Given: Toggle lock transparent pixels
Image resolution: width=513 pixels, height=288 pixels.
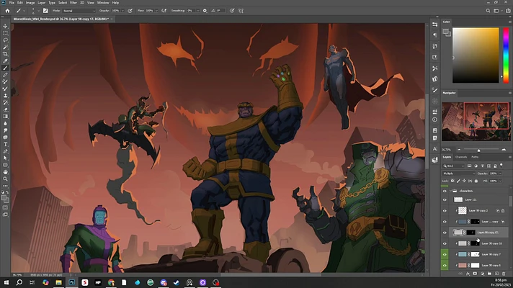Looking at the screenshot, I should pos(452,181).
